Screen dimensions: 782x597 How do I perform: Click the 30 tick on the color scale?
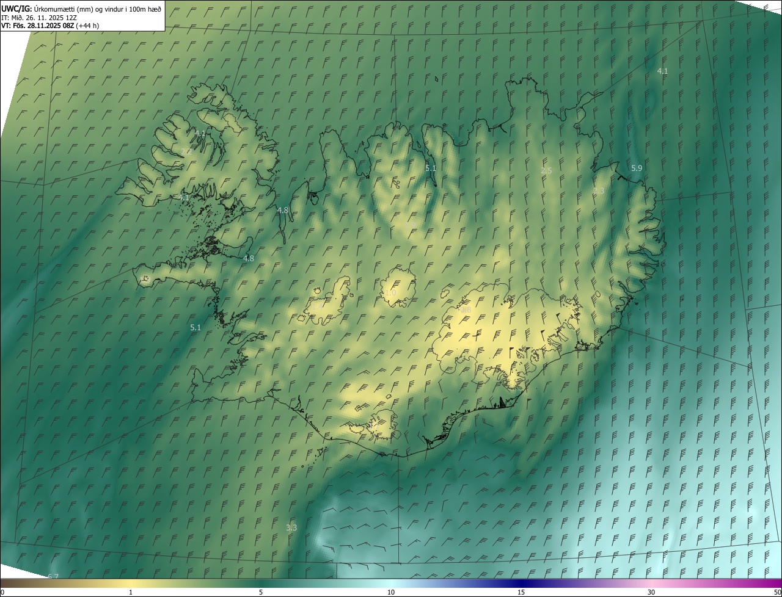click(x=651, y=592)
